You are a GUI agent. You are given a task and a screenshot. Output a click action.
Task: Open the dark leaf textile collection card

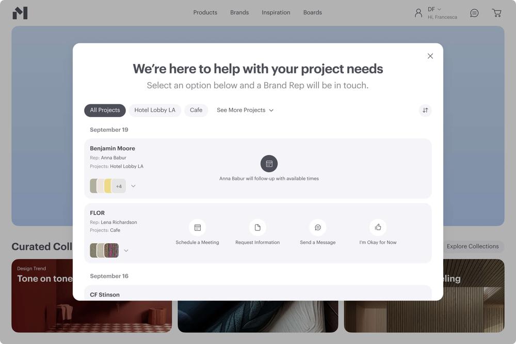point(257,316)
